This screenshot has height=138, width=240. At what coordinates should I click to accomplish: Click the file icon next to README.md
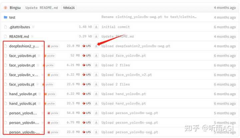(6, 36)
